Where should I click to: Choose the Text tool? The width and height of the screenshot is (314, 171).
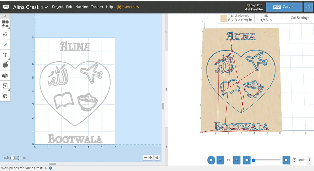(x=5, y=55)
